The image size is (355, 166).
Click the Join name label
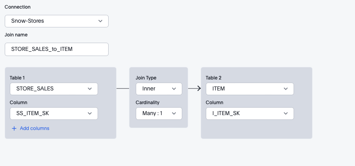[x=16, y=35]
